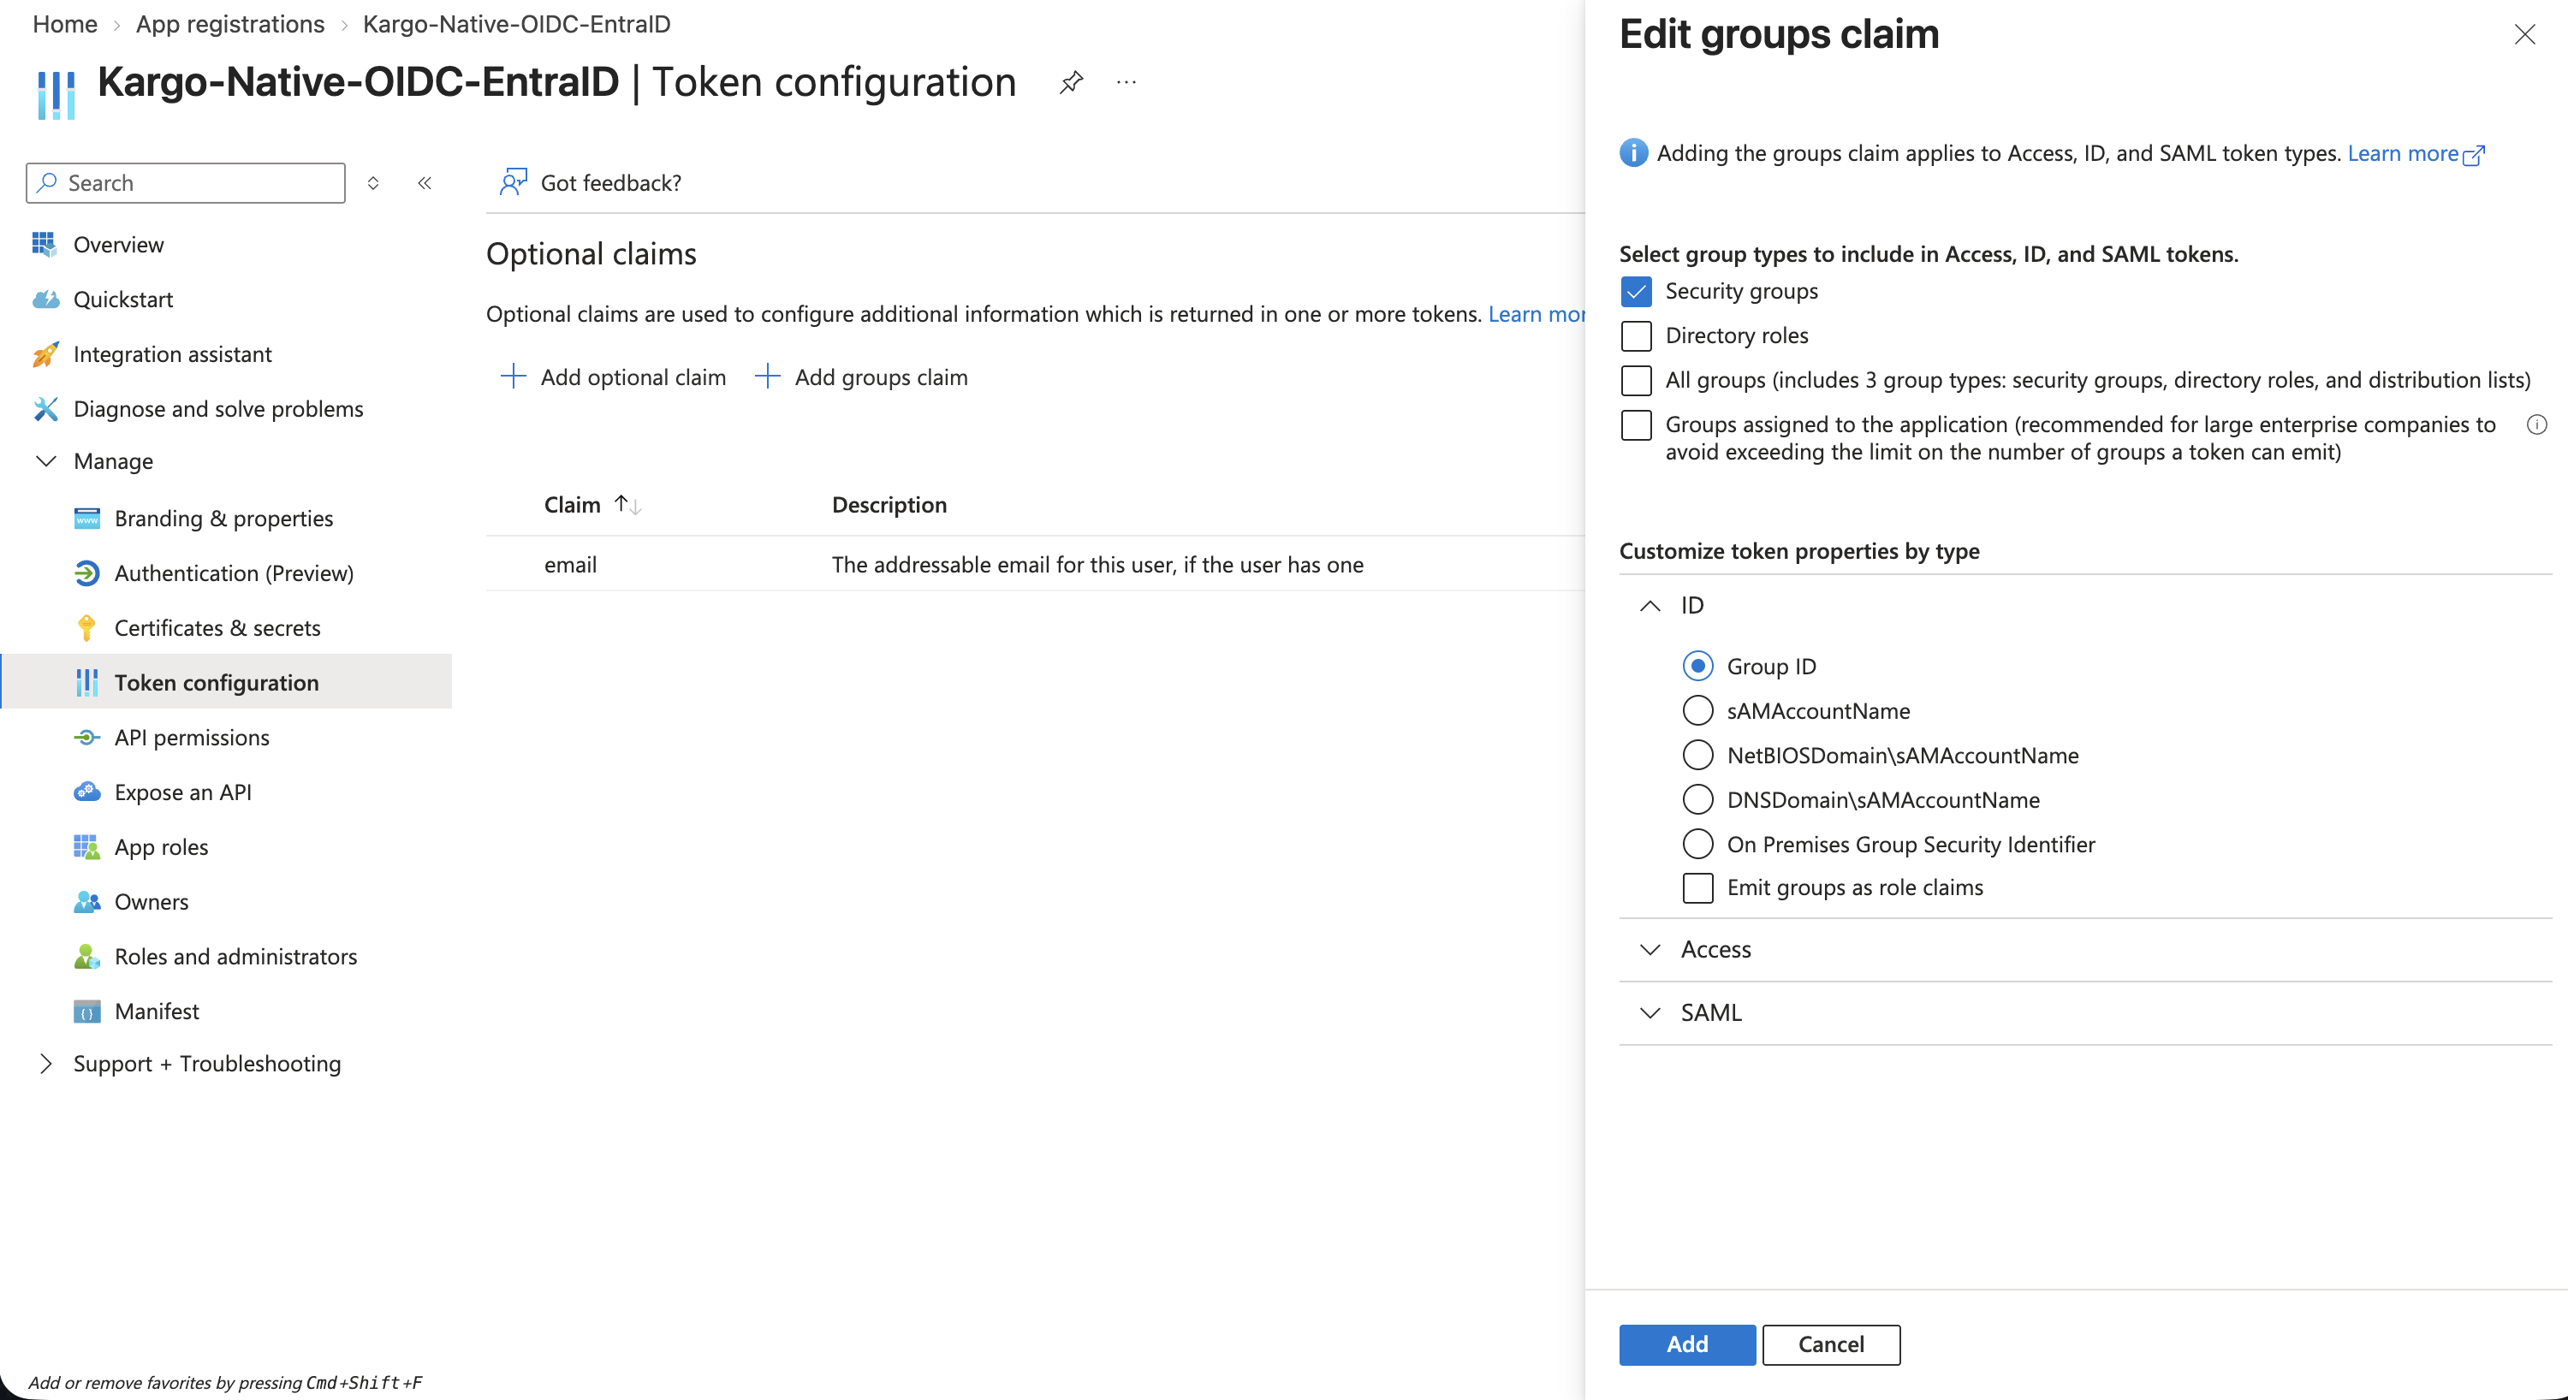Screen dimensions: 2568x1400
Task: Uncheck the Security groups checkbox
Action: pyautogui.click(x=1636, y=292)
